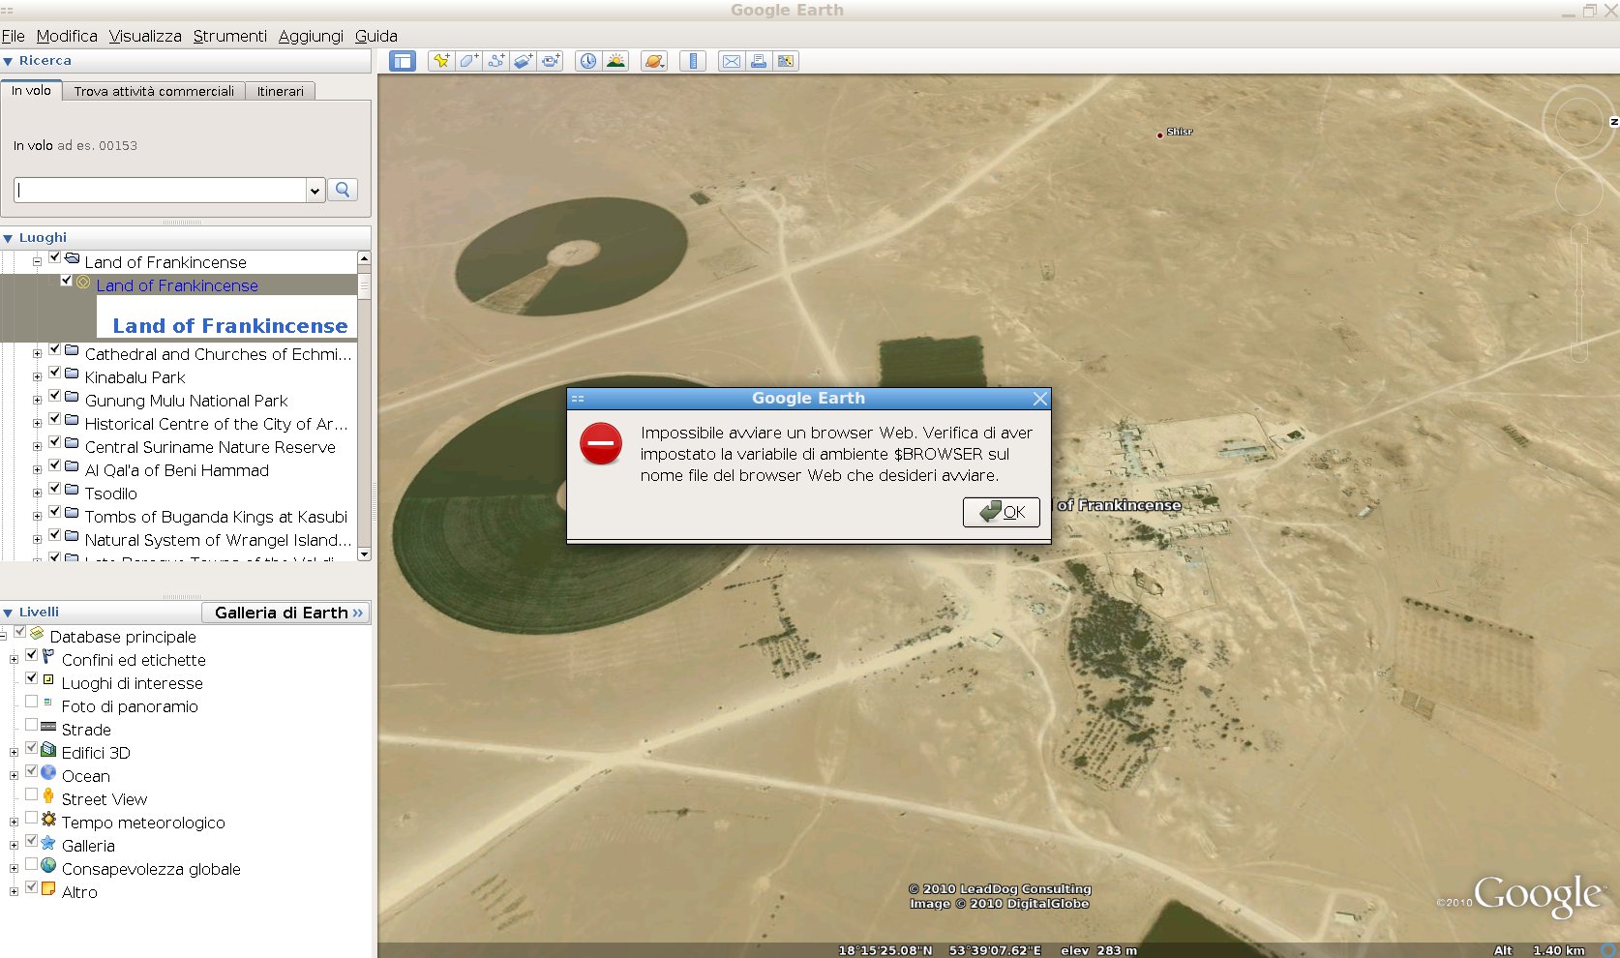Click the Land of Frankincense placemark icon
Image resolution: width=1620 pixels, height=958 pixels.
(83, 283)
